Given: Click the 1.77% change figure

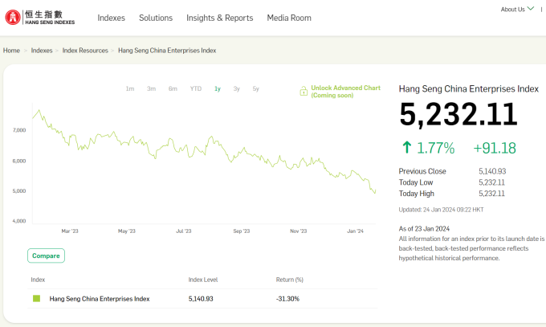Looking at the screenshot, I should 436,148.
